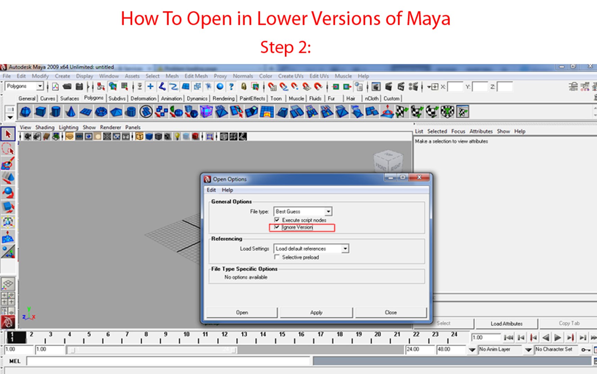Open the Edit menu in Open Options

pos(211,190)
